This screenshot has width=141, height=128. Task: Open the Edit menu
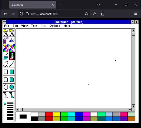tap(15, 26)
